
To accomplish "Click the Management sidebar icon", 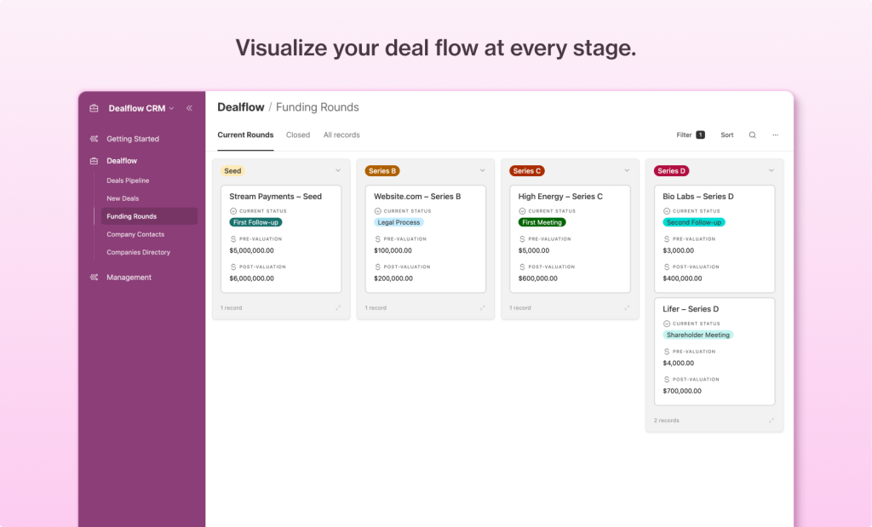I will 94,277.
